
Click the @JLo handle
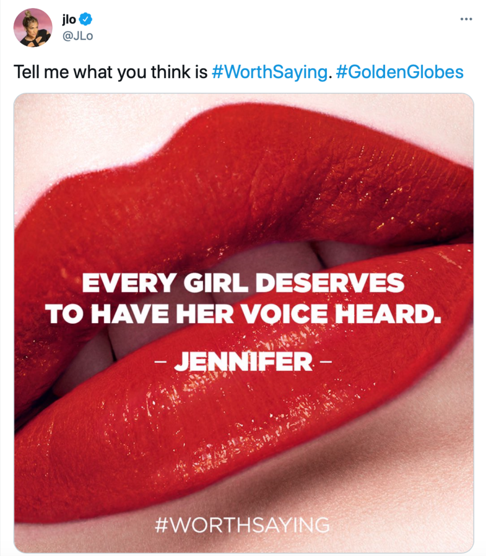[78, 36]
